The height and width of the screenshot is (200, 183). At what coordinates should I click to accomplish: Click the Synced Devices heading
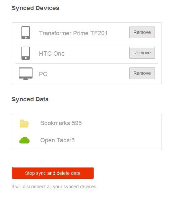point(36,8)
